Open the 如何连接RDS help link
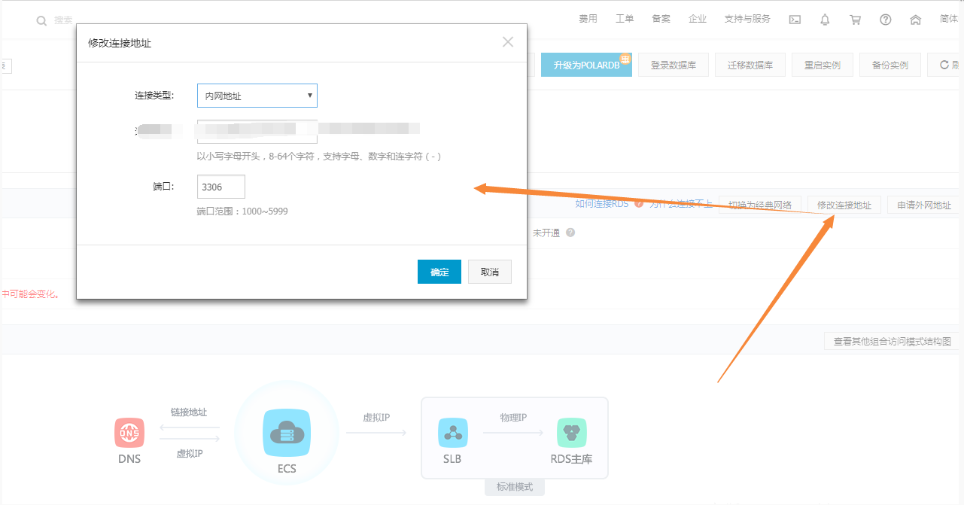Image resolution: width=964 pixels, height=505 pixels. tap(602, 203)
